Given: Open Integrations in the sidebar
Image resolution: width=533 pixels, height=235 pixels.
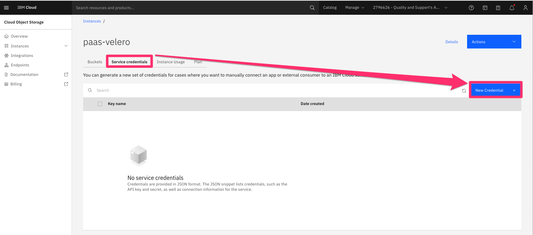Looking at the screenshot, I should (x=22, y=56).
